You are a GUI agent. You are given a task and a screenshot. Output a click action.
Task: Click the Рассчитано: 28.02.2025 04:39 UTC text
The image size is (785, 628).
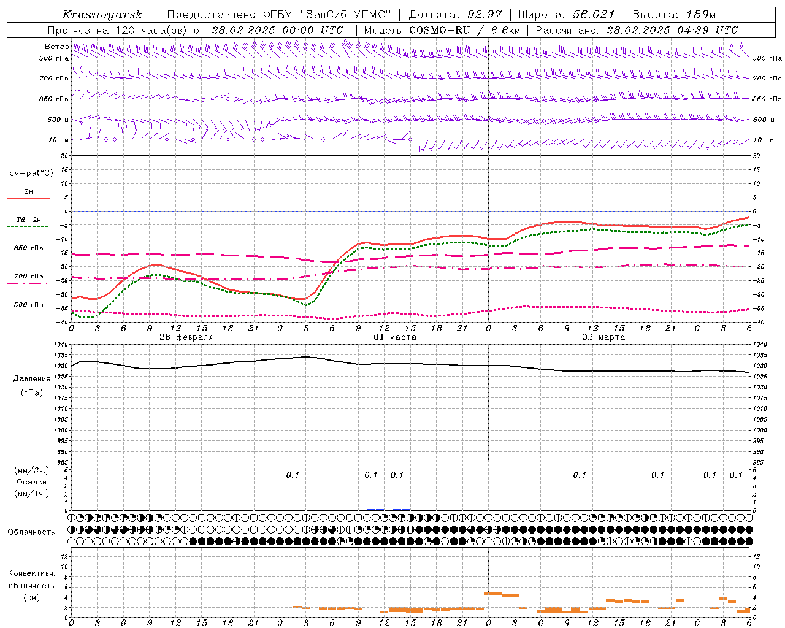637,30
